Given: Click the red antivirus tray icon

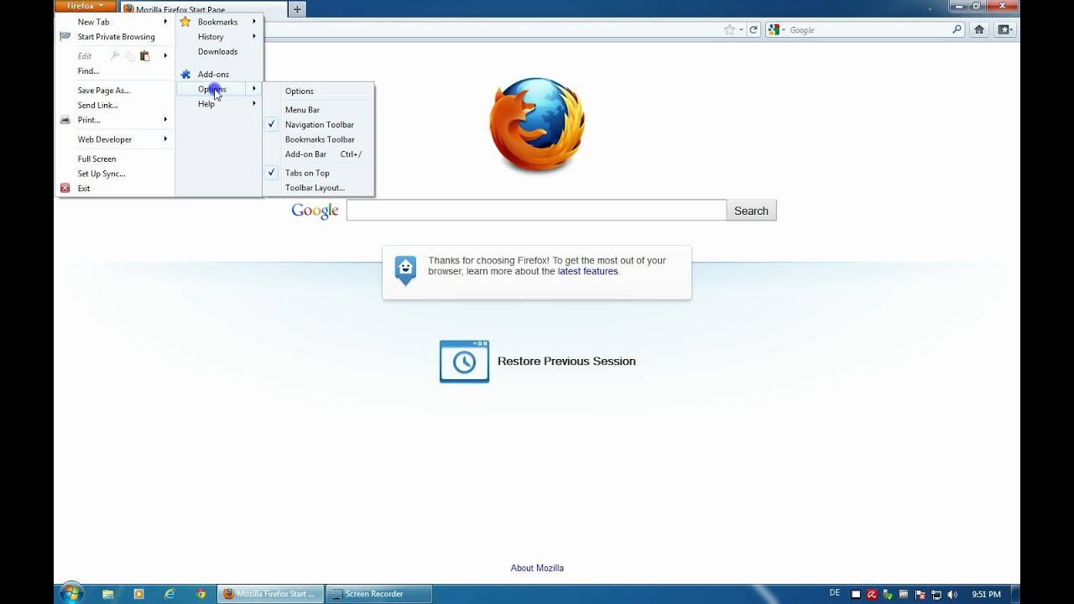Looking at the screenshot, I should pyautogui.click(x=872, y=595).
